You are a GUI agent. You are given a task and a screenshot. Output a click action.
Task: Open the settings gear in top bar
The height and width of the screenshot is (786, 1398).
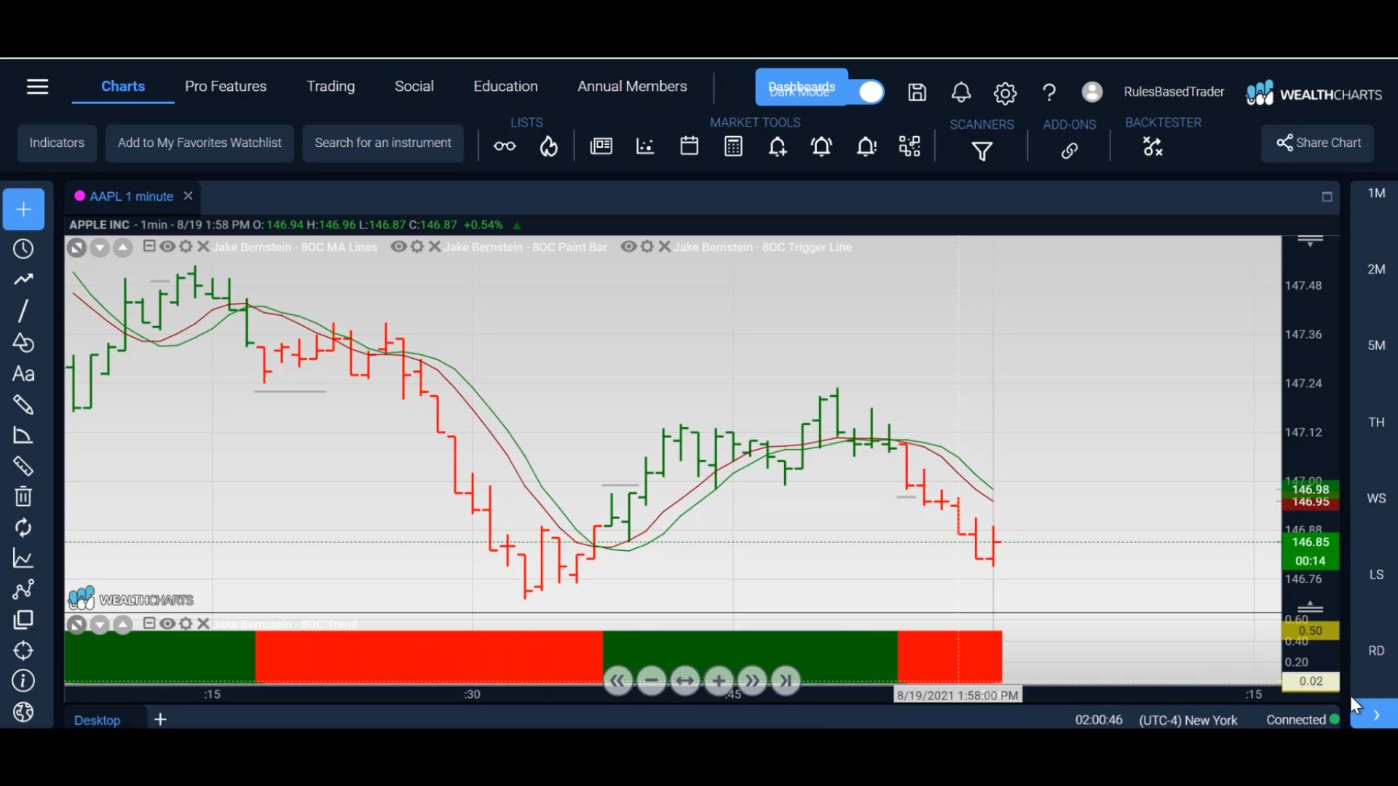pyautogui.click(x=1005, y=93)
